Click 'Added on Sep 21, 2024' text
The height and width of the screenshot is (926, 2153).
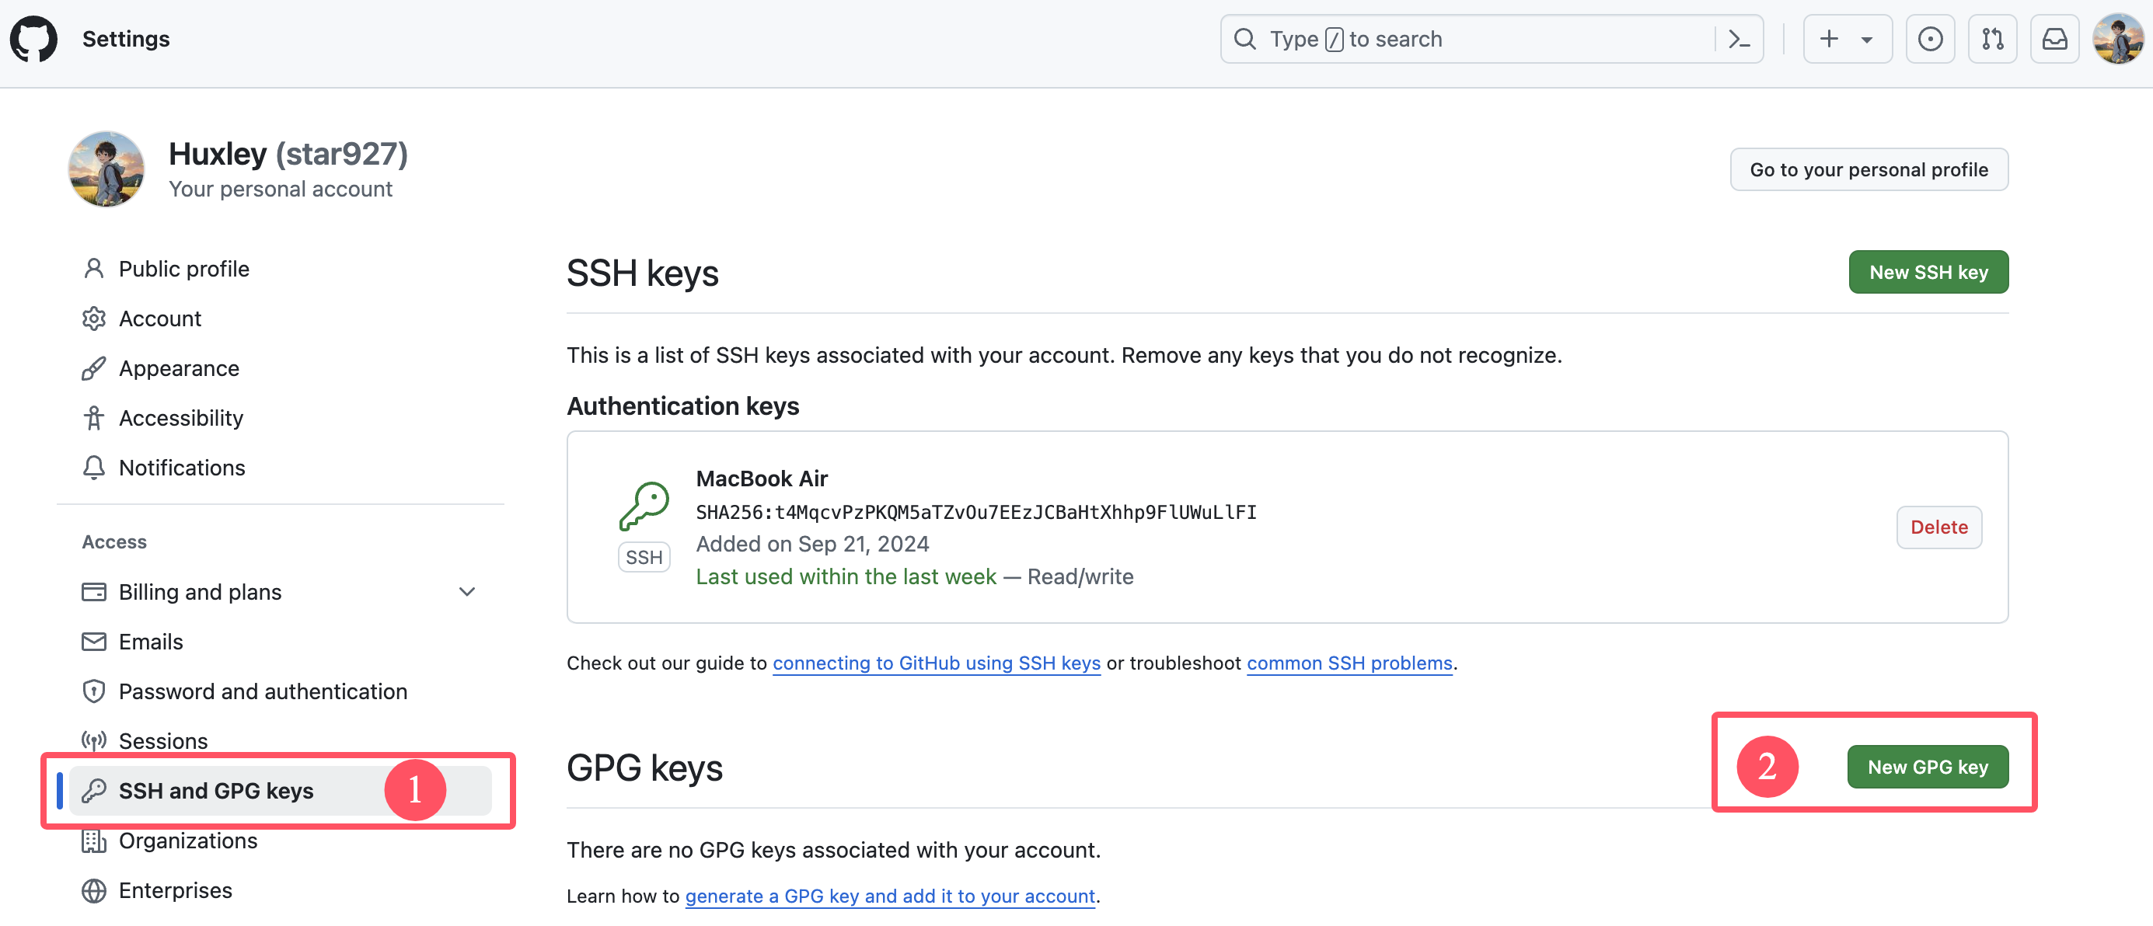coord(812,544)
